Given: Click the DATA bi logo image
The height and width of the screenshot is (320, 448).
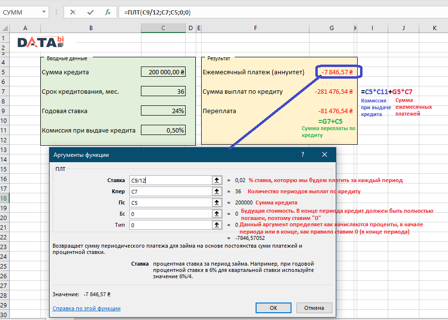Looking at the screenshot, I should pos(40,42).
